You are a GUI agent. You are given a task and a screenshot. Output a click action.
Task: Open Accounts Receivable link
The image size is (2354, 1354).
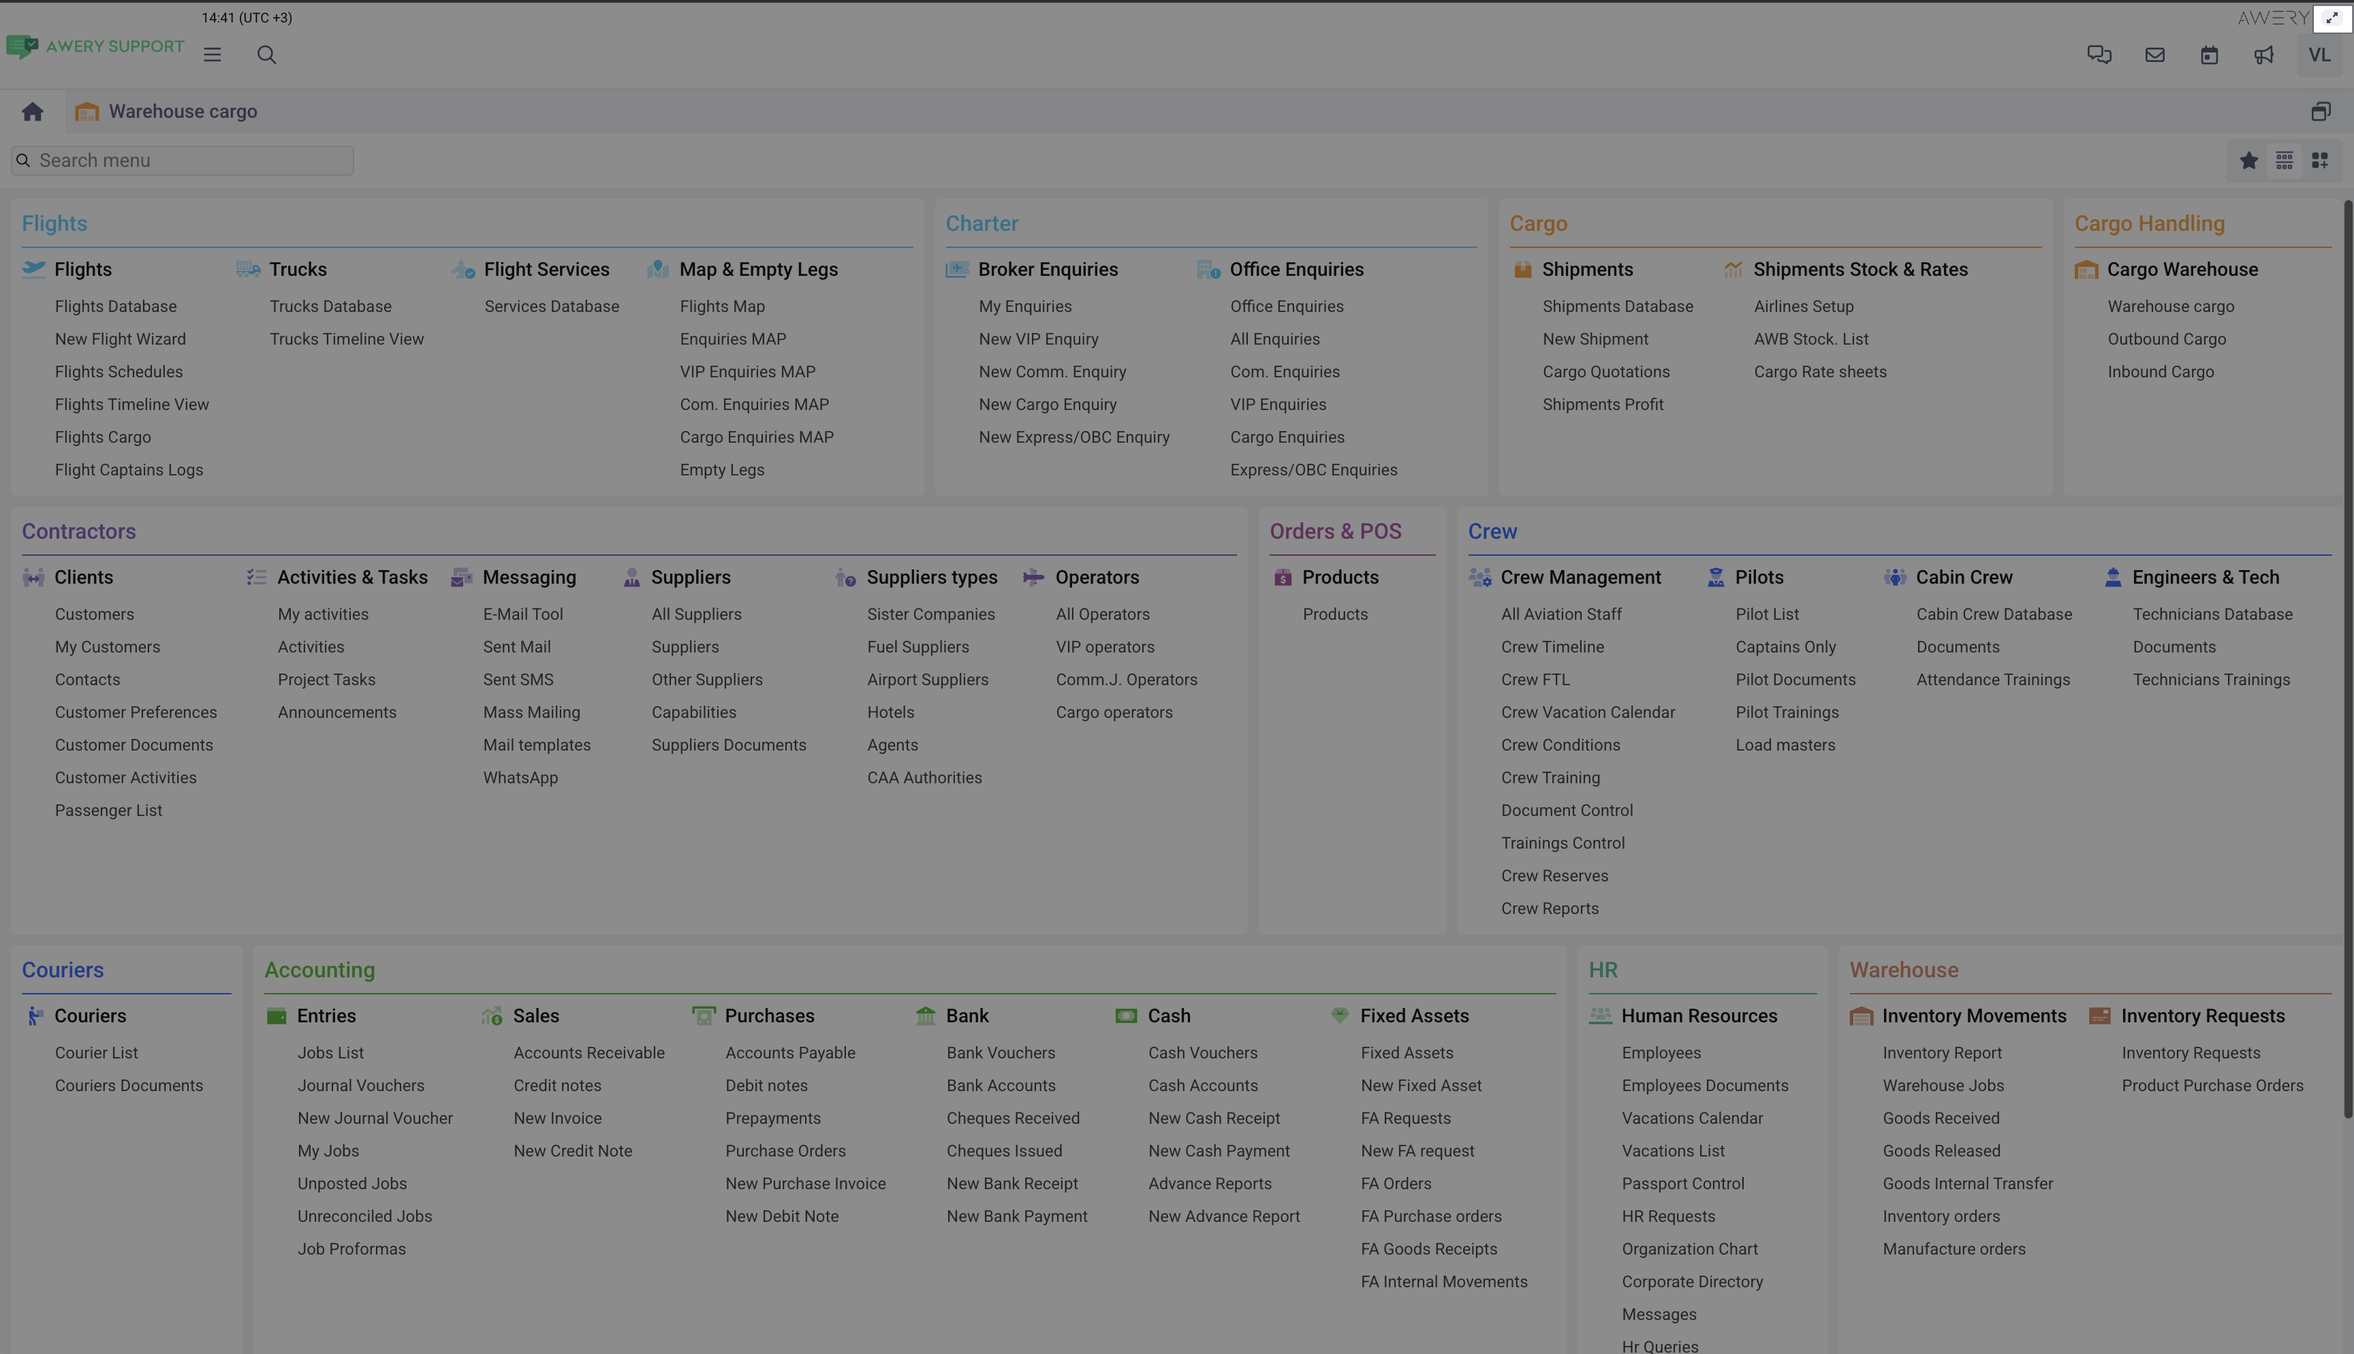[x=588, y=1053]
